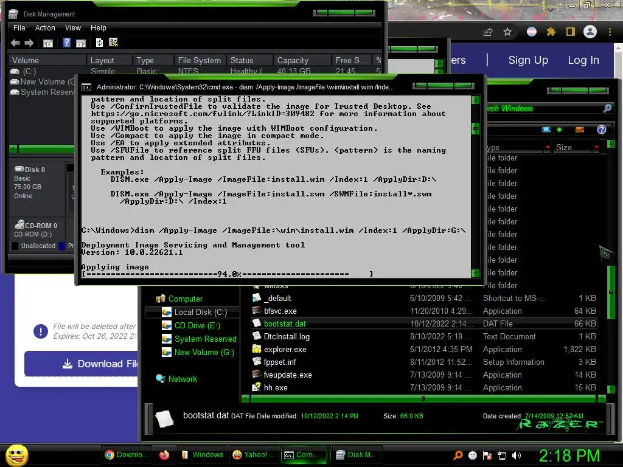Screen dimensions: 623x467
Task: Sort by the Layout column header
Action: (x=110, y=60)
